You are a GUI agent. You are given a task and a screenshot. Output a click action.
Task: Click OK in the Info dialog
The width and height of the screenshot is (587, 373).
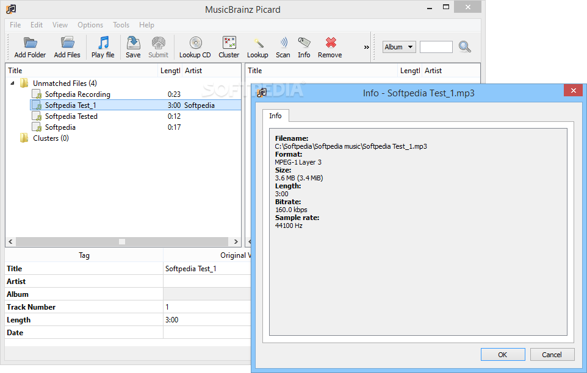click(503, 355)
